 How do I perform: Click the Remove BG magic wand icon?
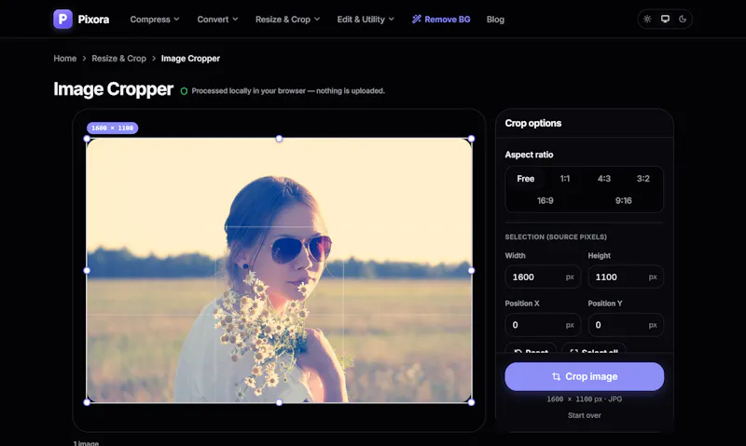point(416,19)
